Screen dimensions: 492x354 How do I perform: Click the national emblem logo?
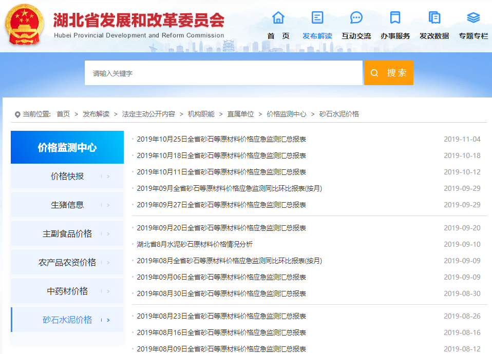click(24, 25)
